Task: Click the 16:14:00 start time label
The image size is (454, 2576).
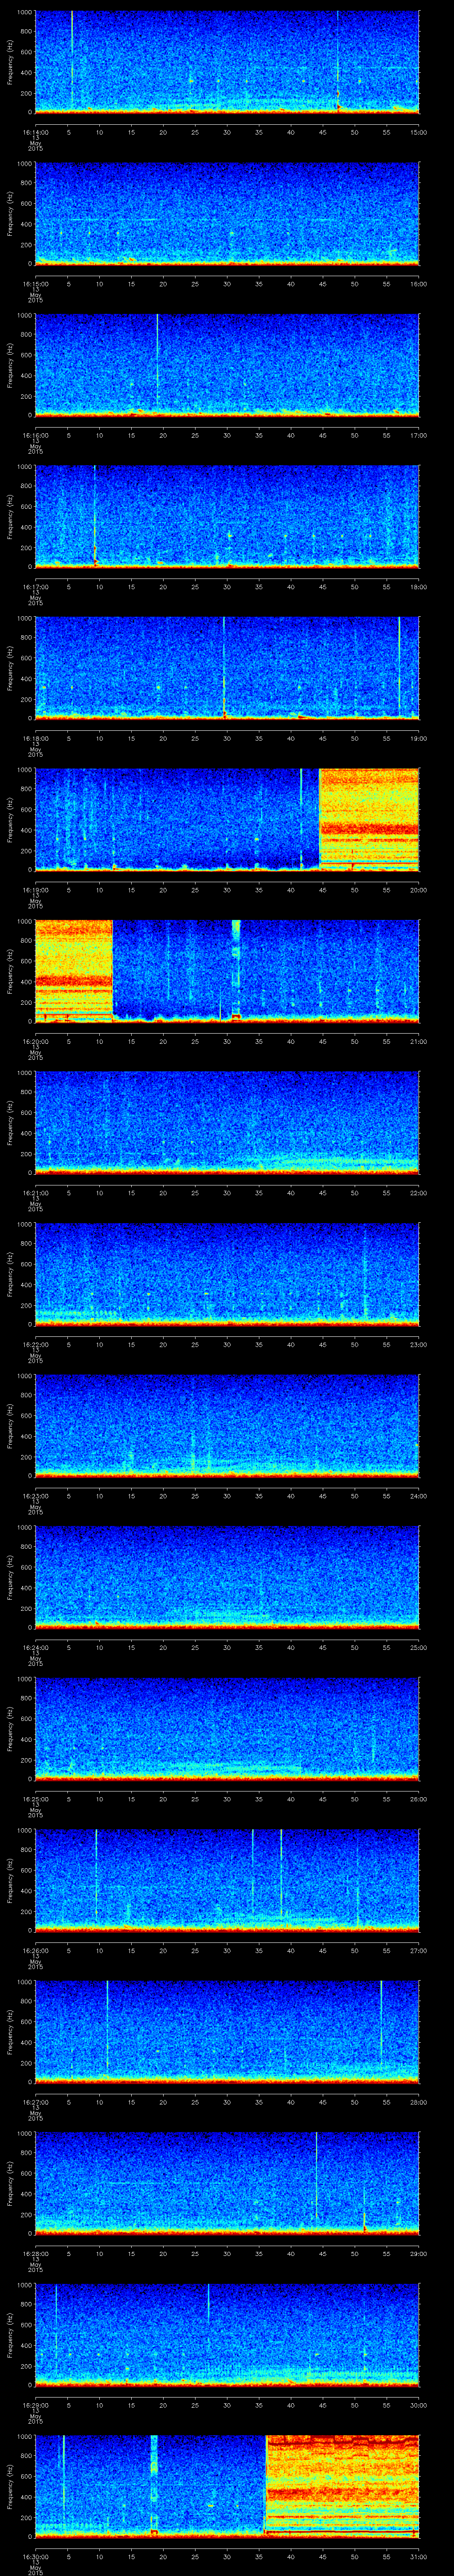Action: click(35, 132)
